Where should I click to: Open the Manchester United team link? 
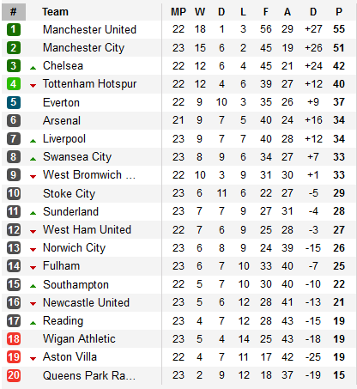pos(89,29)
